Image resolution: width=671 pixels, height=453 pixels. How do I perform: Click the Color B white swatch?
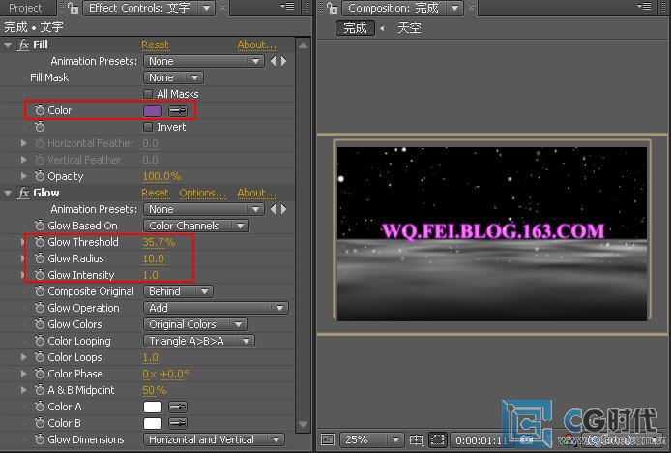[153, 423]
